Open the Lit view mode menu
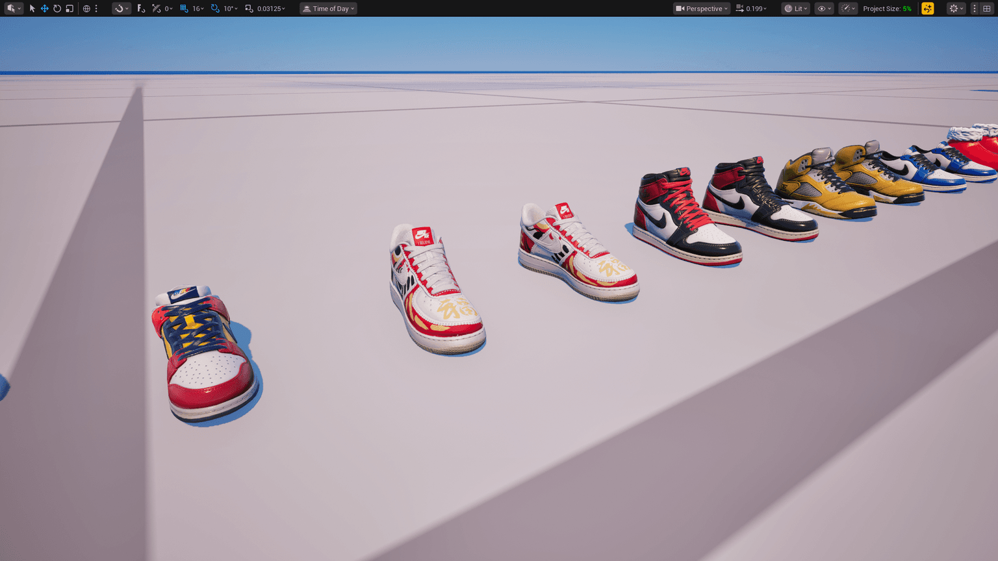 (x=796, y=8)
